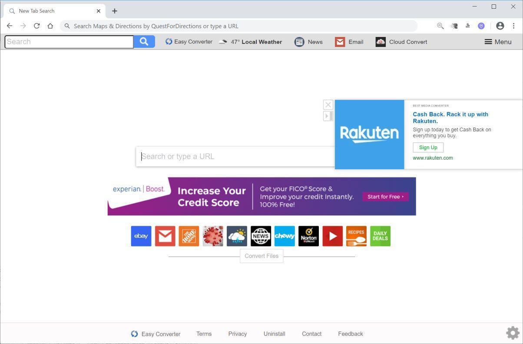Click the Rakuten logo image
Image resolution: width=523 pixels, height=344 pixels.
pyautogui.click(x=370, y=134)
